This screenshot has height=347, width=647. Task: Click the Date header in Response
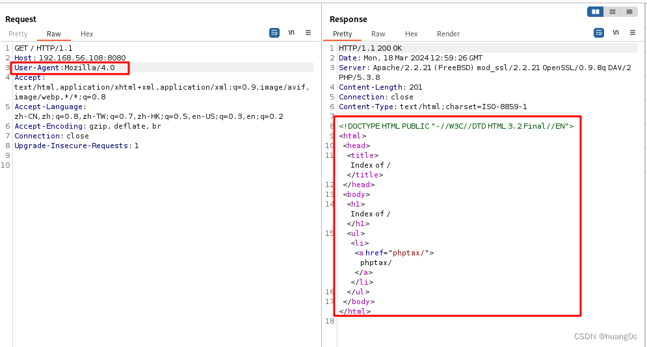pos(410,58)
